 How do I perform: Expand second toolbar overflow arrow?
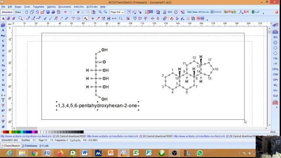[x=207, y=20]
